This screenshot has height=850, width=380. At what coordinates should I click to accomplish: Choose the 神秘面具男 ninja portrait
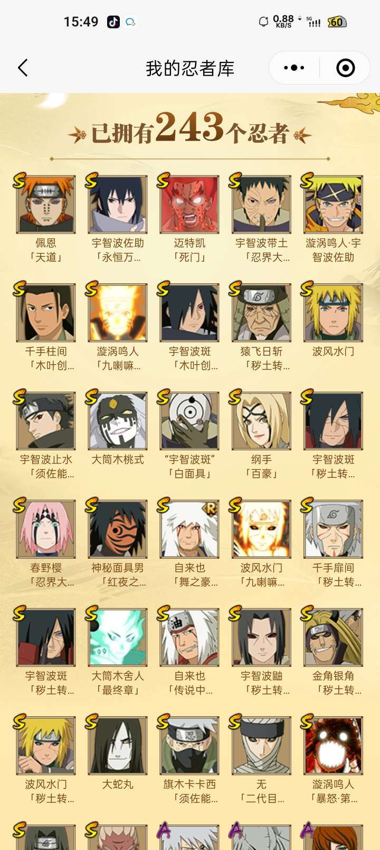coord(118,530)
